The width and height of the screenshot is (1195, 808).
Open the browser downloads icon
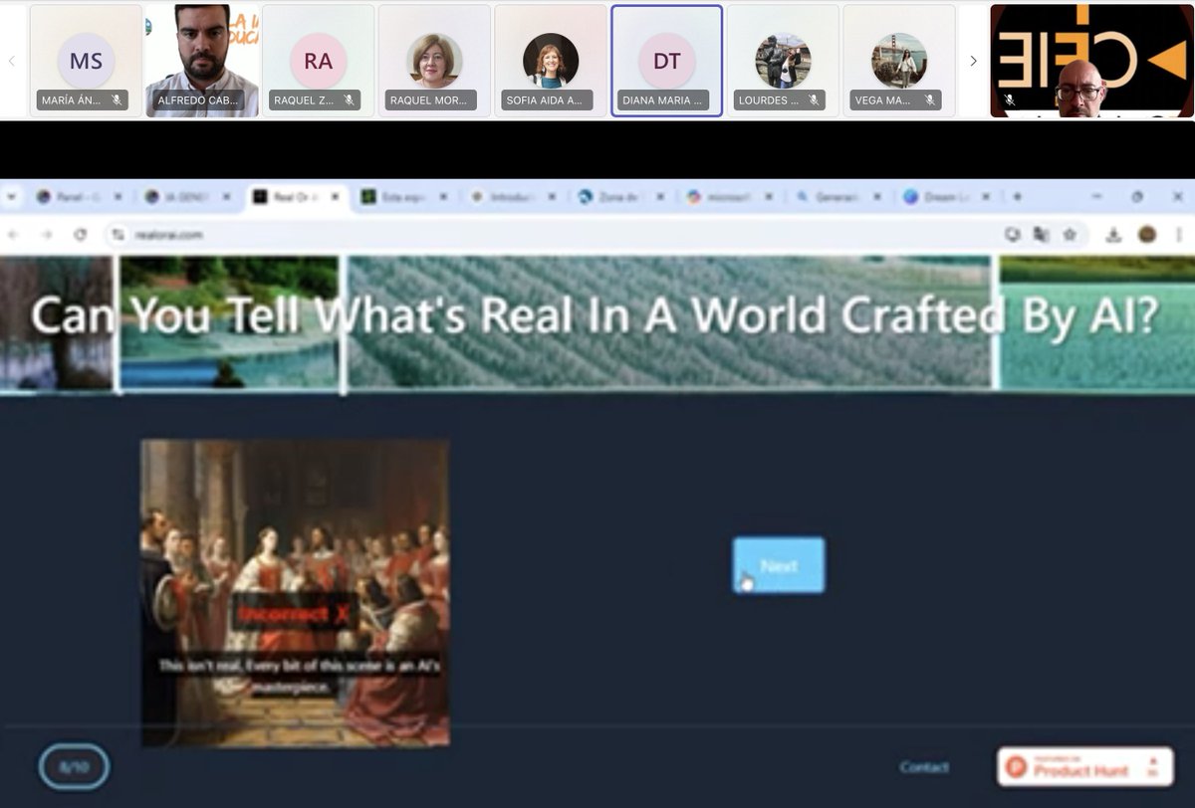point(1114,235)
